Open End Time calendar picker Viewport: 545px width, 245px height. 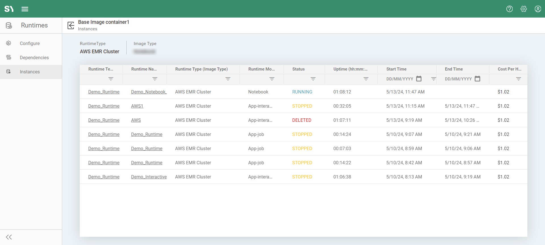(477, 79)
